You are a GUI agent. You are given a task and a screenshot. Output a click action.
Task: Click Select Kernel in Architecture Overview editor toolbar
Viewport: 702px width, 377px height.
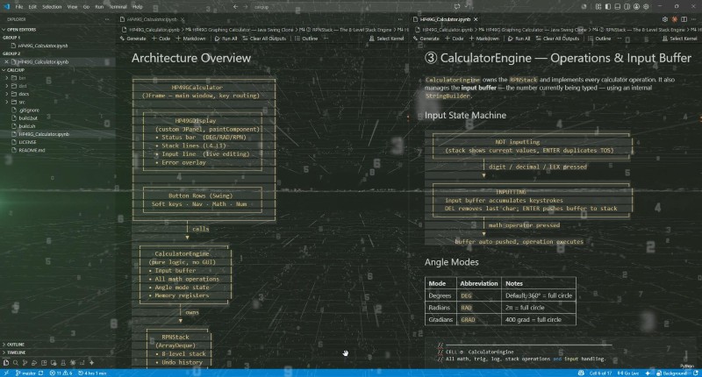pyautogui.click(x=387, y=39)
